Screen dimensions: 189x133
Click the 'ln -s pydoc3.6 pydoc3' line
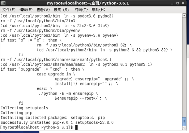pyautogui.click(x=57, y=16)
